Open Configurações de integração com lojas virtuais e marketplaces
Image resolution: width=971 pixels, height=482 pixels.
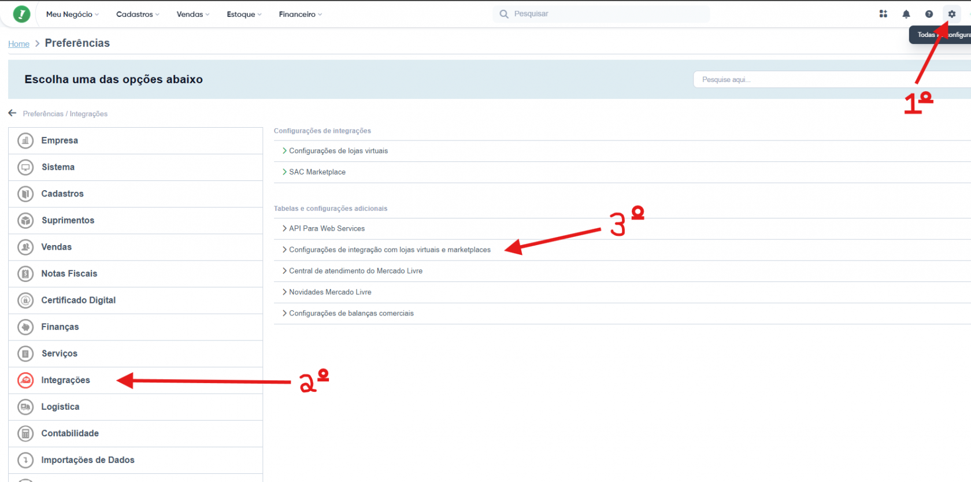(390, 250)
